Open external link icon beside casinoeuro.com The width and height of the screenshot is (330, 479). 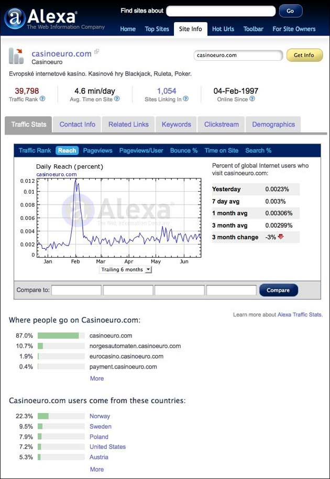(x=96, y=52)
